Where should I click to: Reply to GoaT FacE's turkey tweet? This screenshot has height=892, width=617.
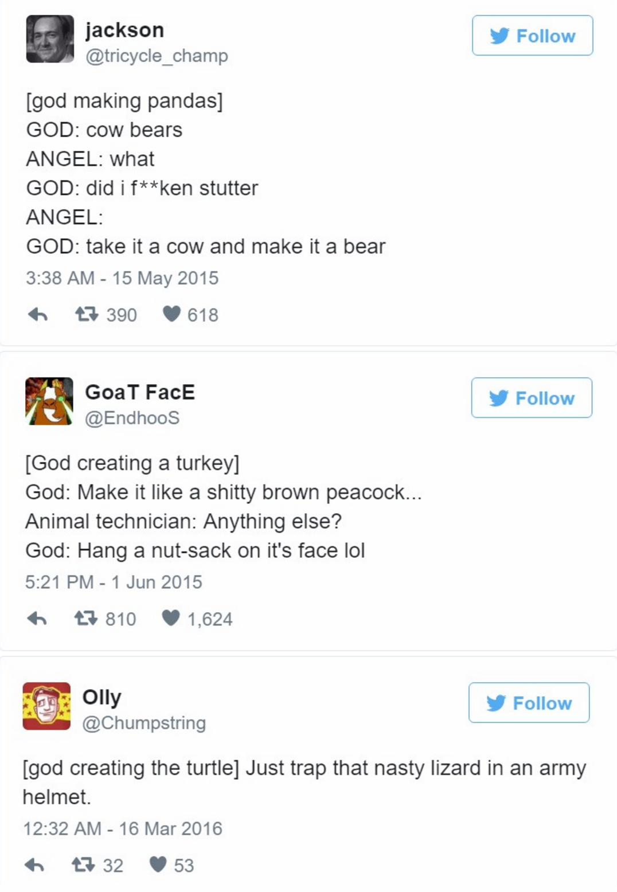pos(37,619)
